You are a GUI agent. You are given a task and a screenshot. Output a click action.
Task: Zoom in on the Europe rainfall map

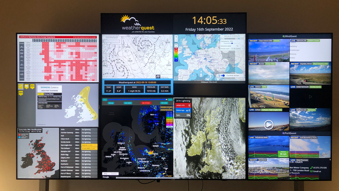(x=176, y=37)
